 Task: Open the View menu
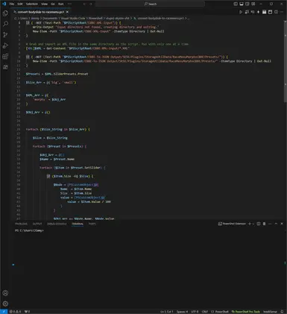(x=44, y=4)
